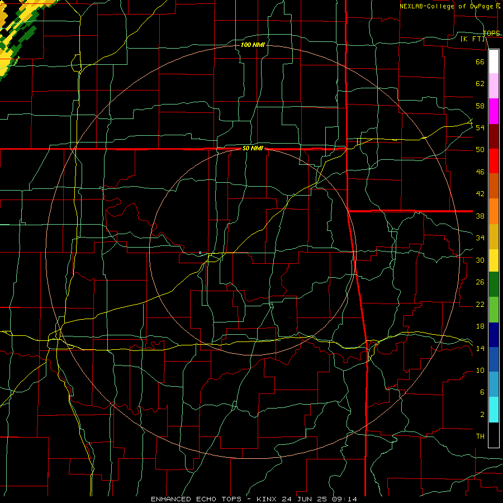Click the legend value 54
This screenshot has width=503, height=503.
[480, 127]
